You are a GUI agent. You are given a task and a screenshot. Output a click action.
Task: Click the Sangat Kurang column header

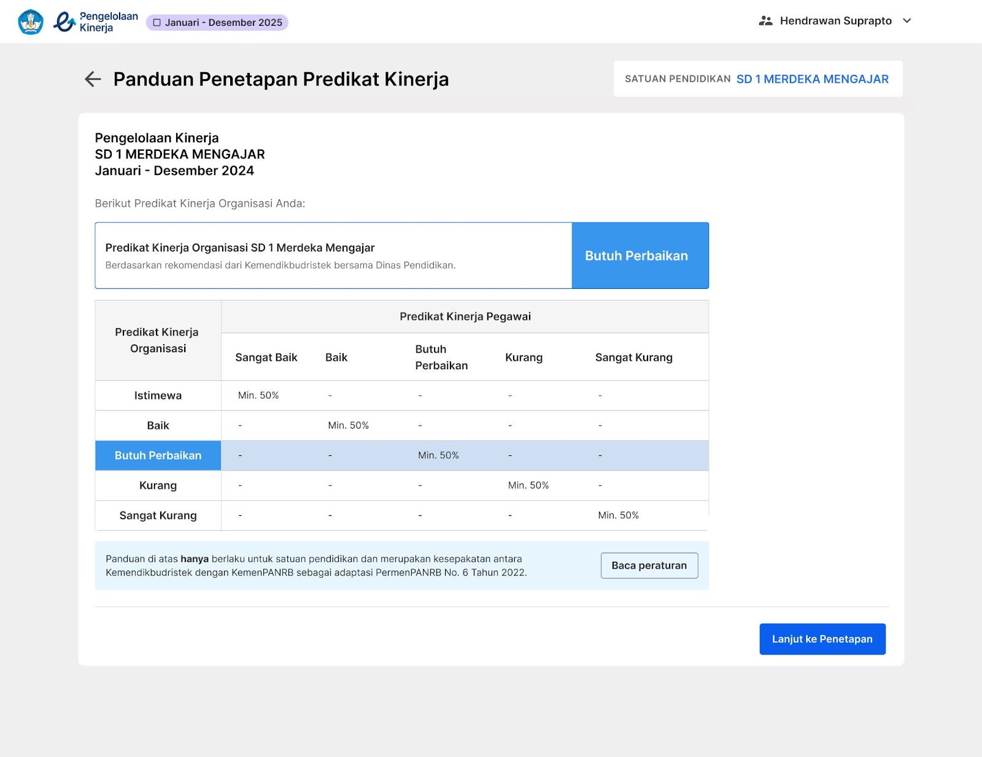point(634,358)
